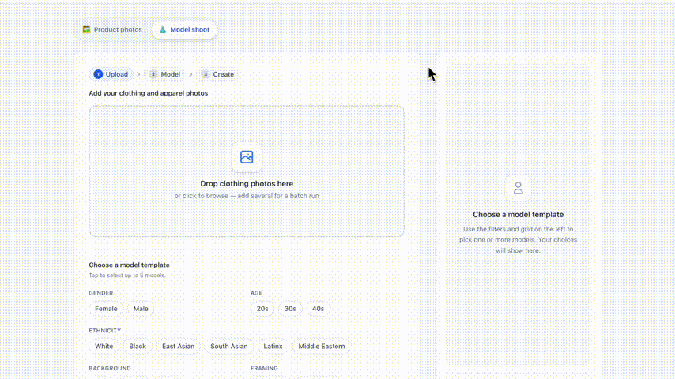
Task: Click the person icon in preview panel
Action: tap(519, 188)
